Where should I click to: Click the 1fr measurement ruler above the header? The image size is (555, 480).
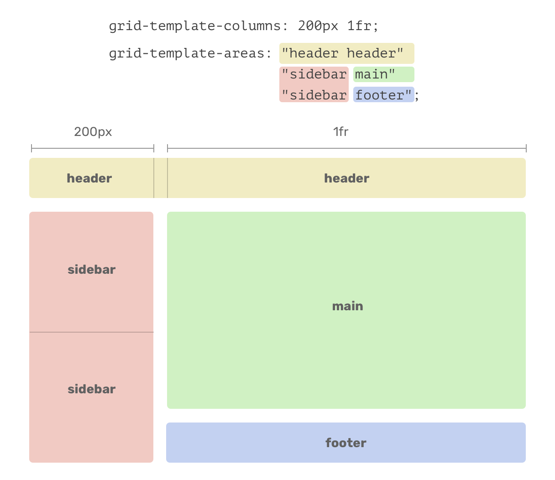pyautogui.click(x=346, y=147)
